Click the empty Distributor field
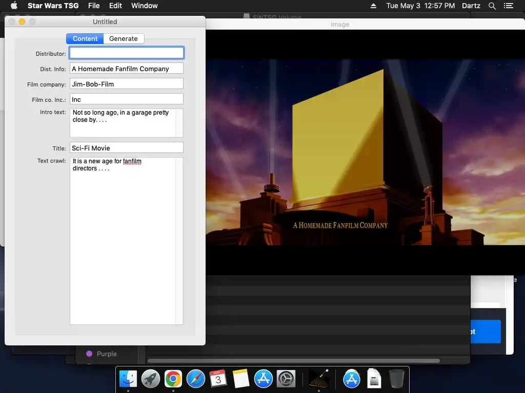The height and width of the screenshot is (393, 525). 127,53
